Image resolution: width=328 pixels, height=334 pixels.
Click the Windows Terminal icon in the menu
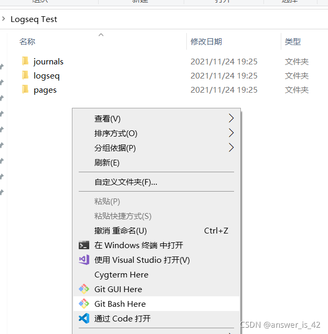pos(84,245)
